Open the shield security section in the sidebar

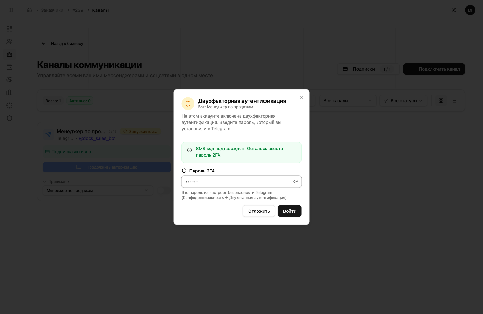[9, 118]
